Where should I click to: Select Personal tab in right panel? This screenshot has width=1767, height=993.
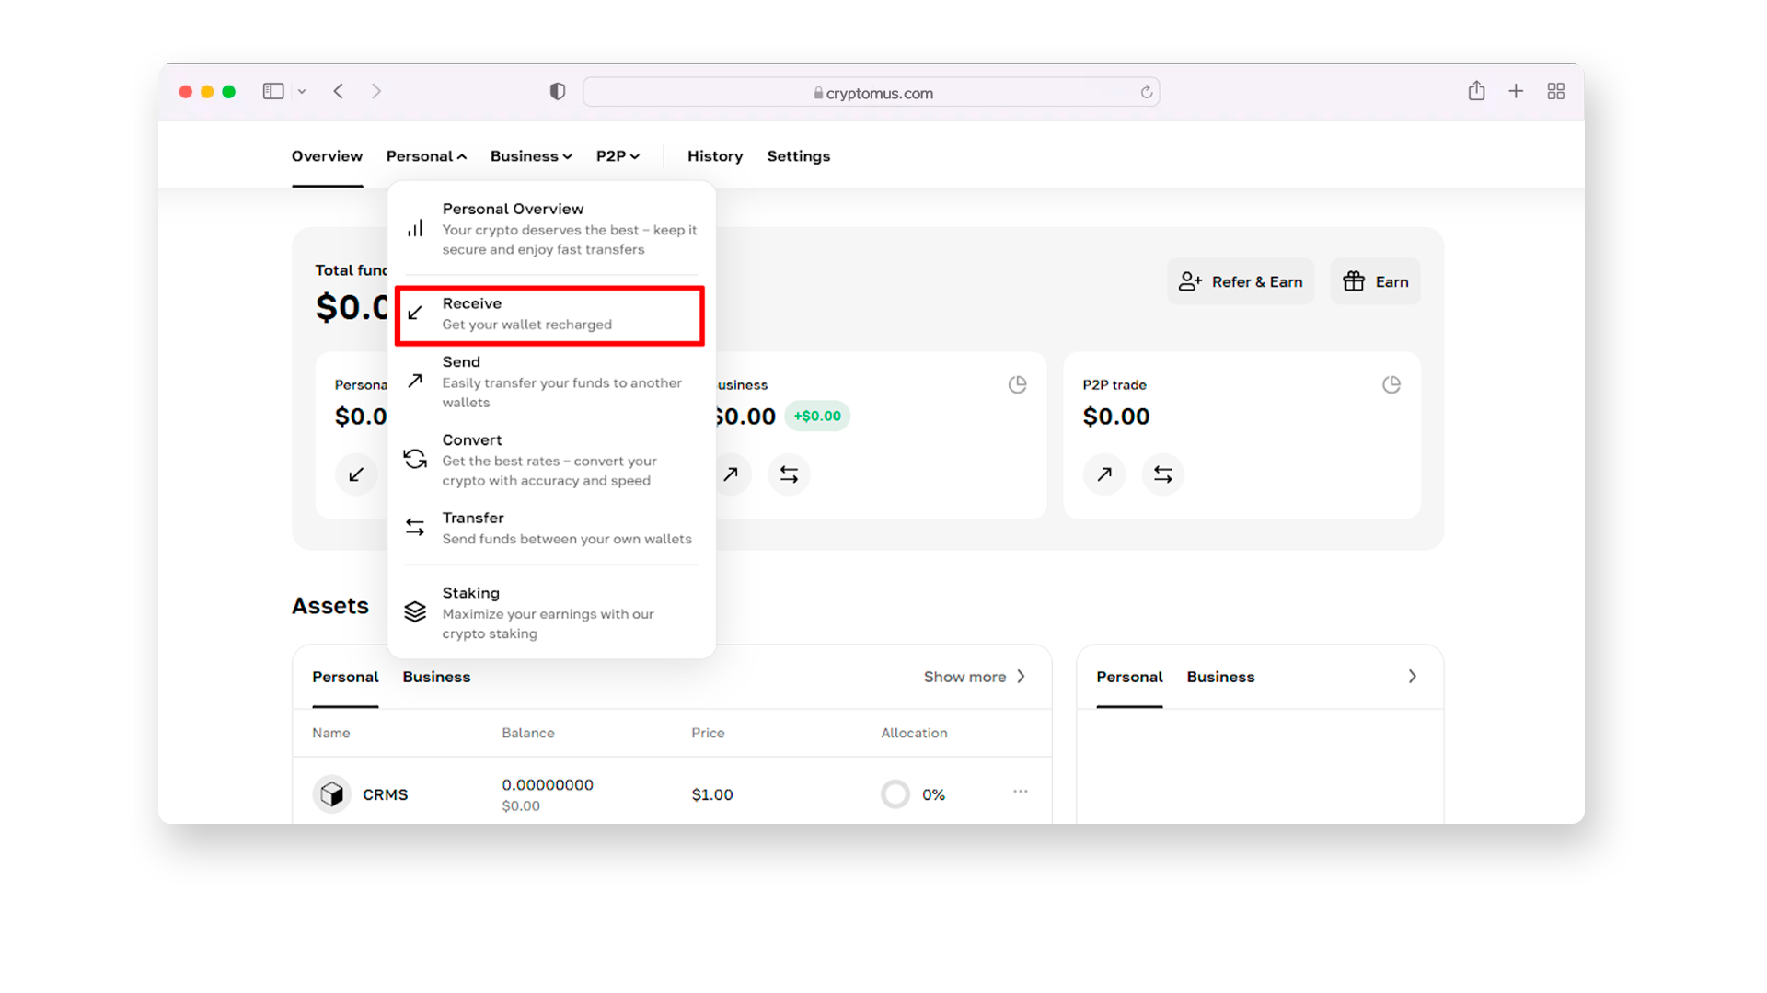(1129, 677)
